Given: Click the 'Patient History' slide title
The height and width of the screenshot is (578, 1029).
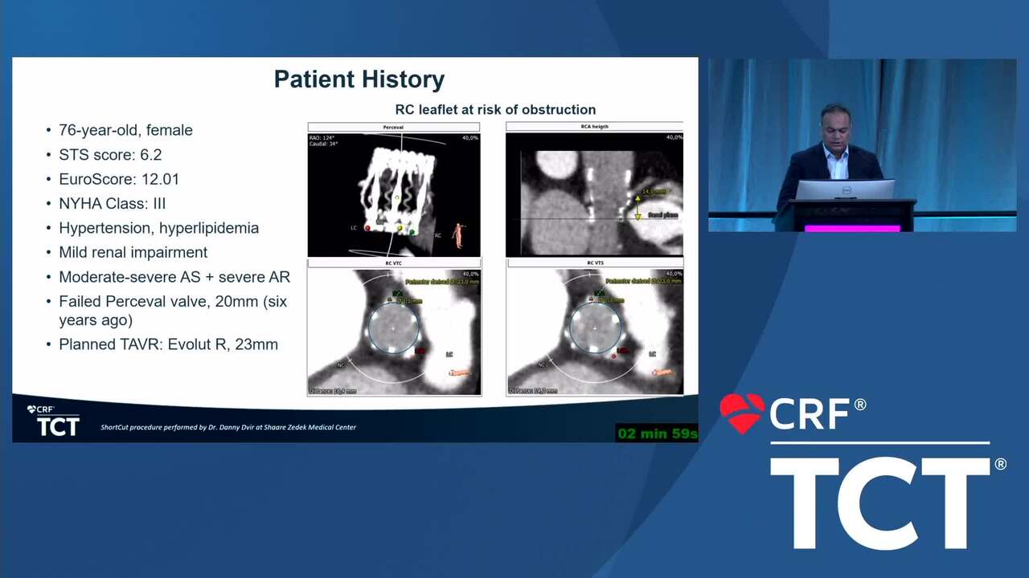Looking at the screenshot, I should (359, 79).
